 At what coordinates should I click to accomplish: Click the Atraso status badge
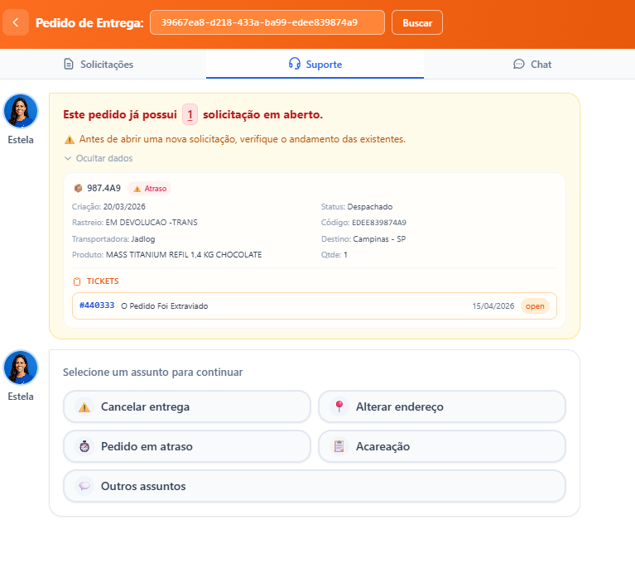tap(150, 189)
